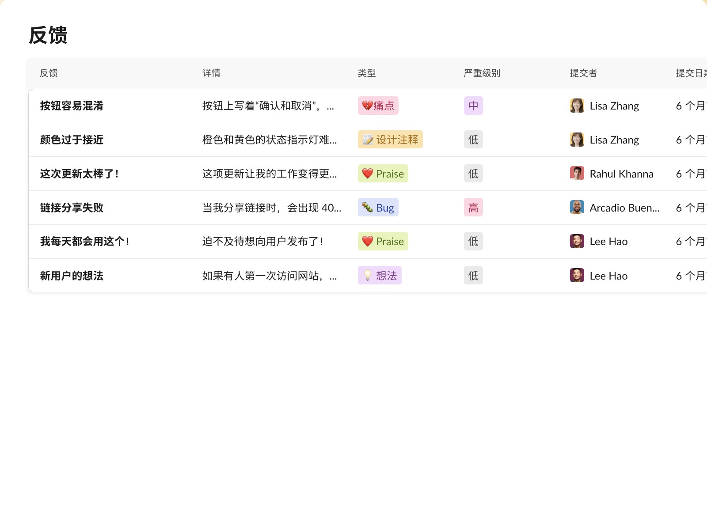Click the Bug type tag
The width and height of the screenshot is (707, 530).
coord(378,208)
